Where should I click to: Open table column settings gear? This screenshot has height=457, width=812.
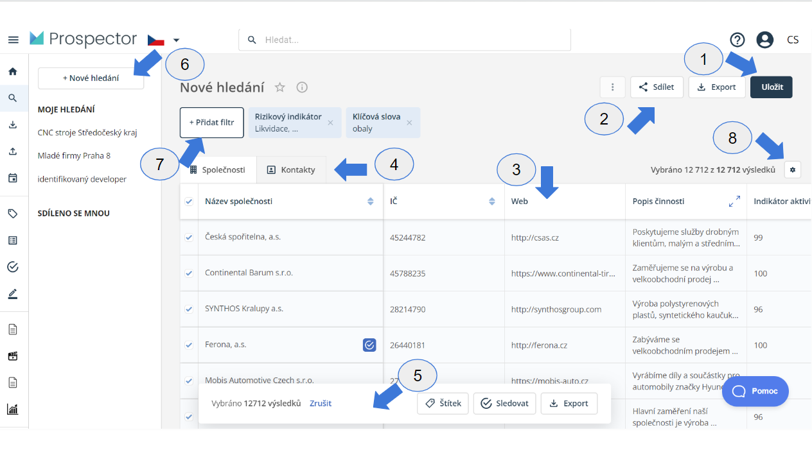[x=793, y=169]
